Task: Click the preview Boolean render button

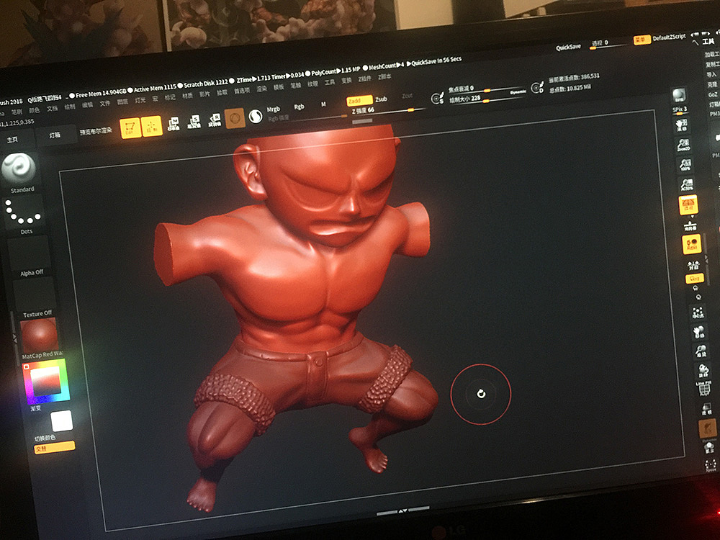Action: point(96,131)
